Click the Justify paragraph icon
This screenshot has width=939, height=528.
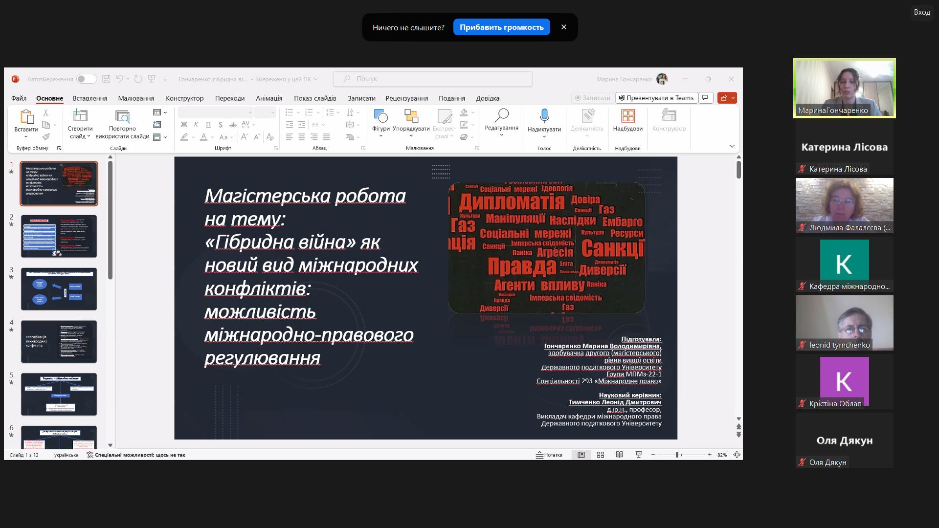click(326, 137)
